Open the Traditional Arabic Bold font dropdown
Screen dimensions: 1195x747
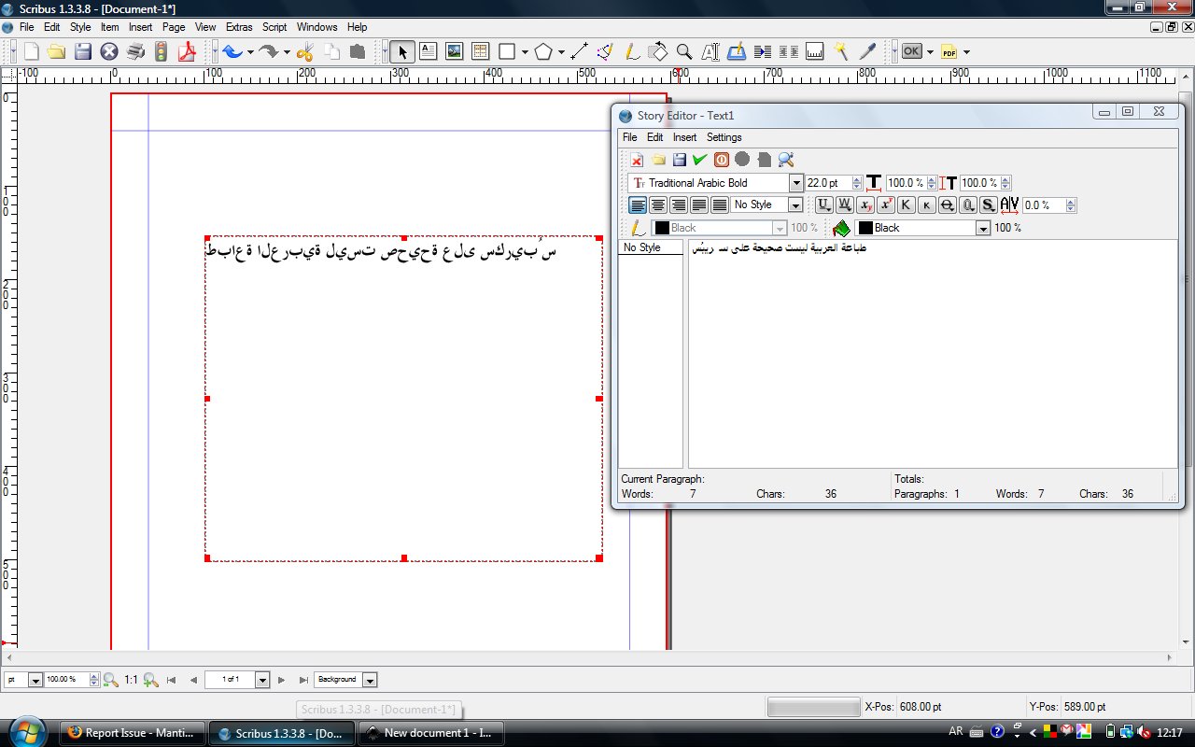click(795, 183)
